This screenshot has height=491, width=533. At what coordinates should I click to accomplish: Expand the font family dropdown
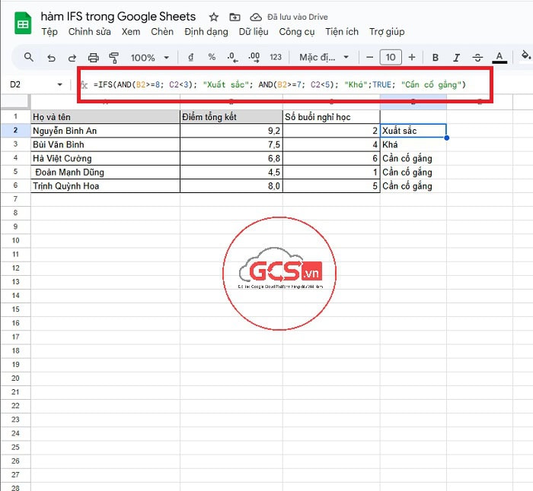tap(324, 57)
